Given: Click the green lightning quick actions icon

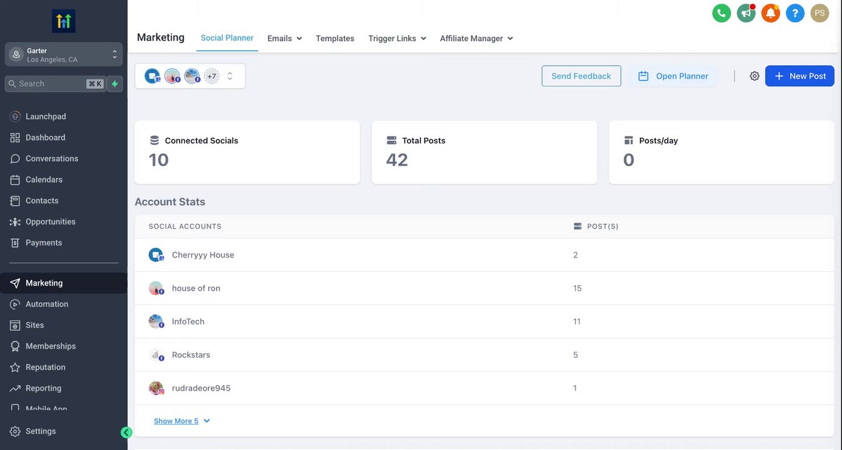Looking at the screenshot, I should [114, 84].
